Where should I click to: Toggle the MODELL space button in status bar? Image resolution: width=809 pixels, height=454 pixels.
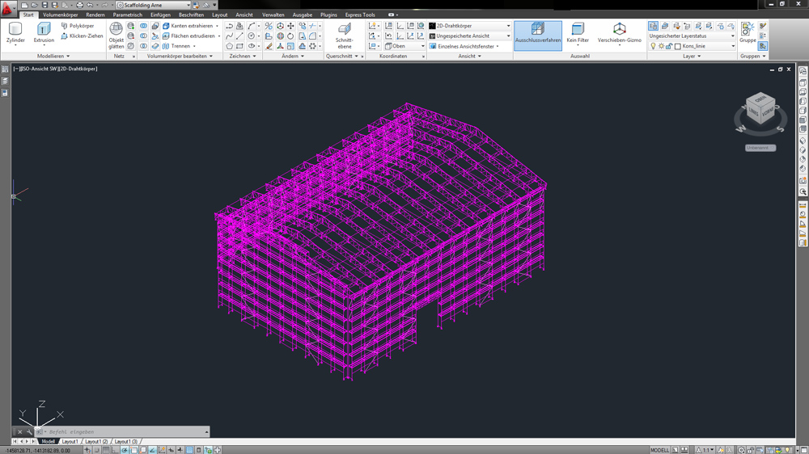[660, 450]
